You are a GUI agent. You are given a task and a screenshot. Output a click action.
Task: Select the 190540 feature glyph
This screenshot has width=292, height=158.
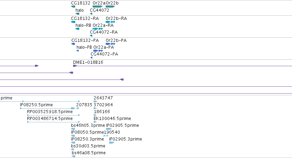point(106,136)
